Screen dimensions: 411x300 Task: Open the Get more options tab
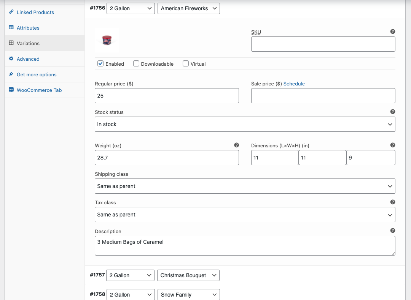[x=45, y=74]
